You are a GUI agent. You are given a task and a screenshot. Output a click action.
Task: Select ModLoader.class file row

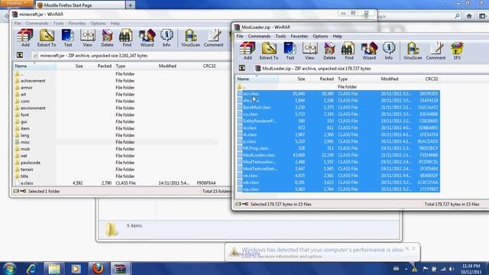tap(338, 155)
